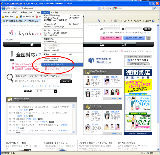160x155 pixels.
Task: Click the browser Back arrow button
Action: point(3,8)
